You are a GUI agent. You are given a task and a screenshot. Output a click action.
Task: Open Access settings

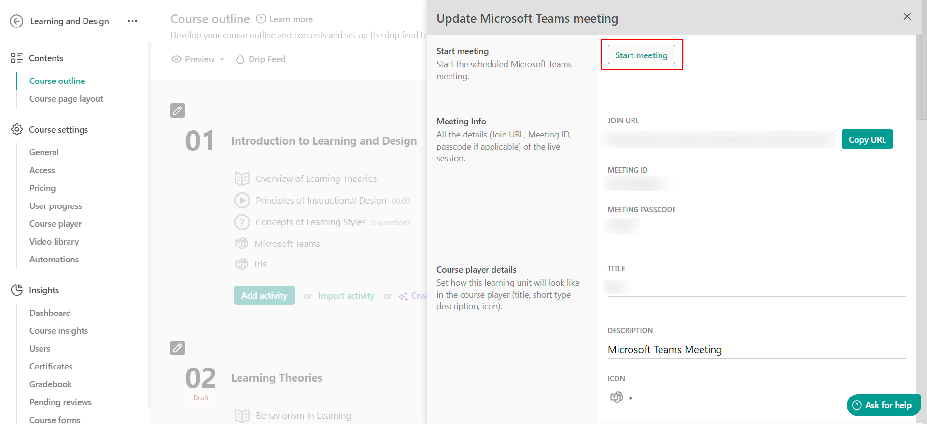42,170
